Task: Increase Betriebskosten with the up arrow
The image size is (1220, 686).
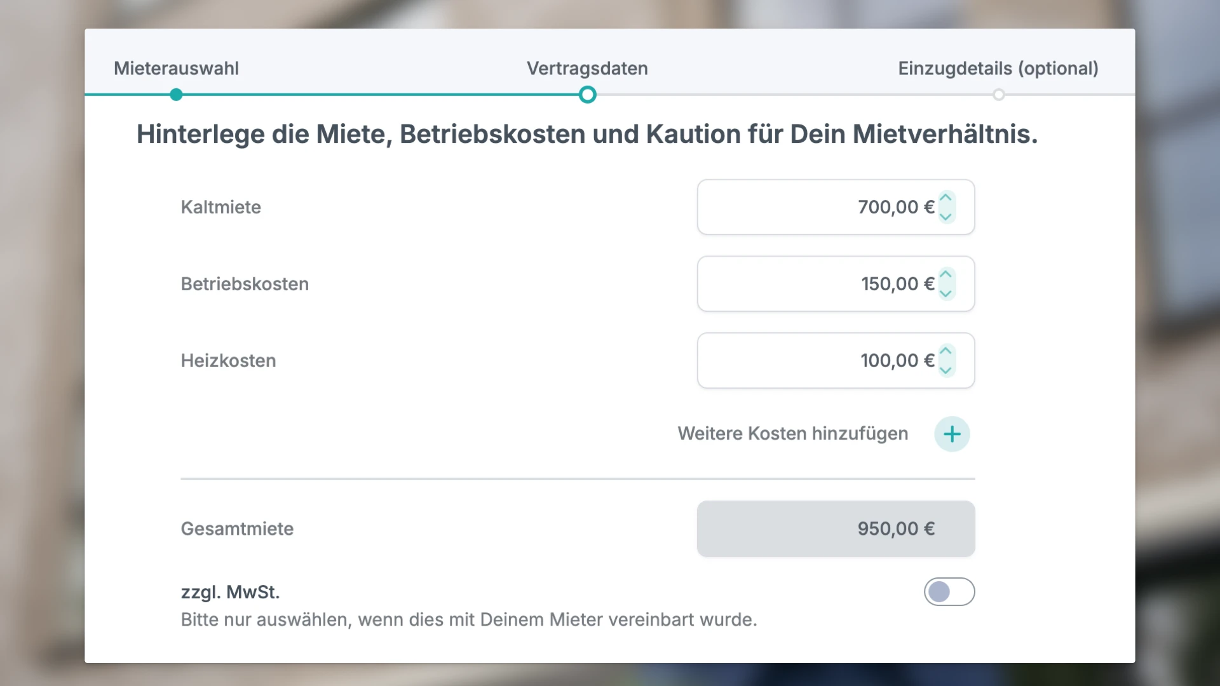Action: tap(946, 274)
